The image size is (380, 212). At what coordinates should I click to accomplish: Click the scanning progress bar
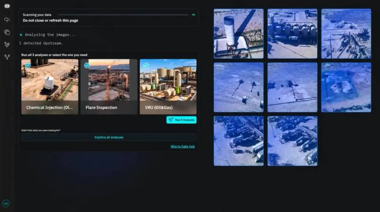click(x=123, y=15)
